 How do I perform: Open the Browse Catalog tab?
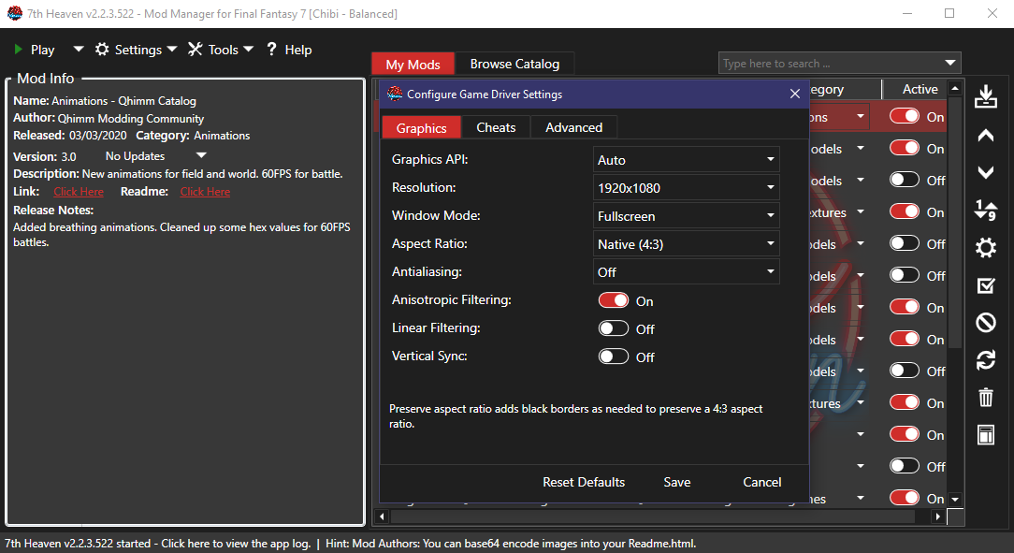click(x=514, y=64)
